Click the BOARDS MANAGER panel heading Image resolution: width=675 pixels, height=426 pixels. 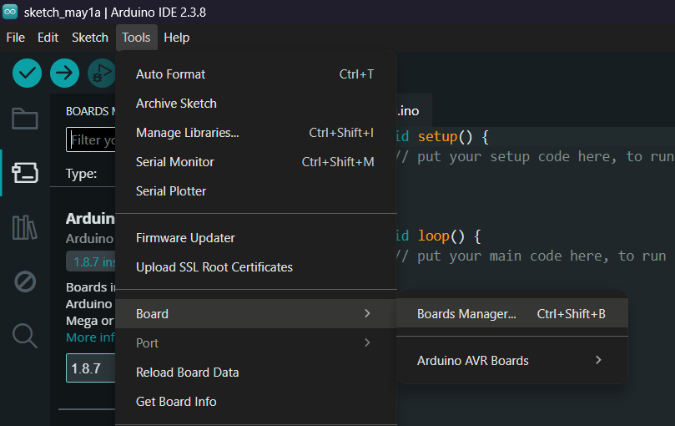[90, 111]
